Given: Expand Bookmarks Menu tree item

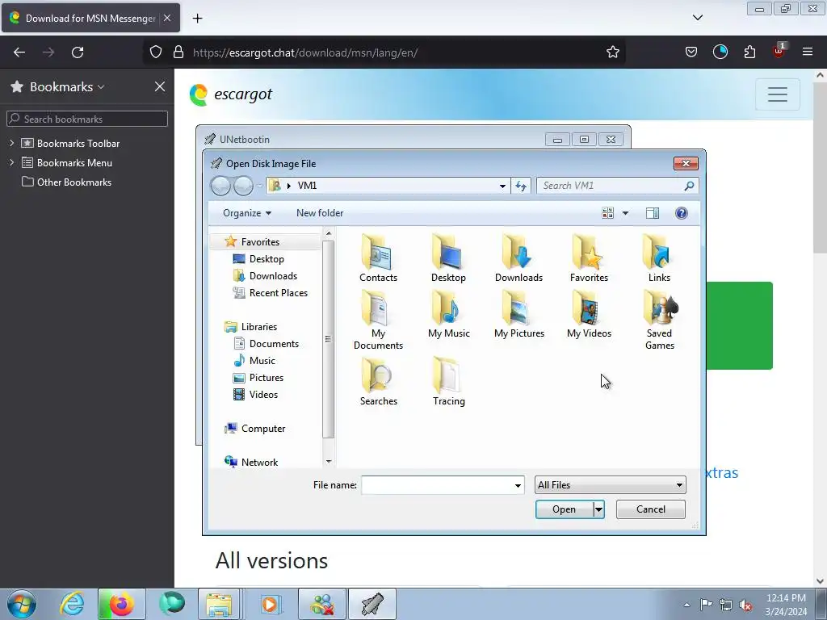Looking at the screenshot, I should pyautogui.click(x=11, y=162).
